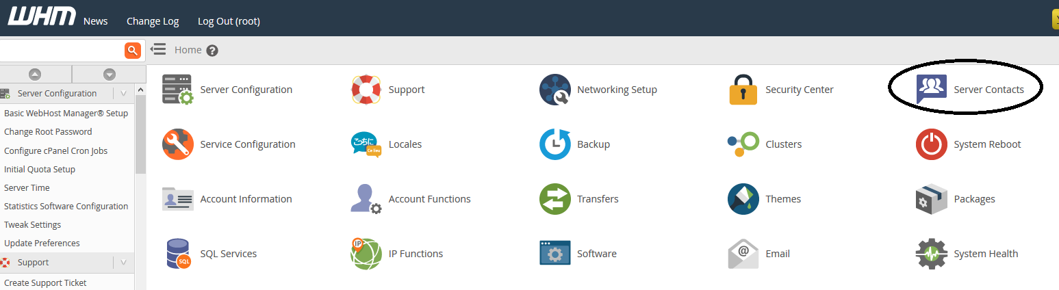Open the Locales speech-bubble icon
1059x290 pixels.
366,144
